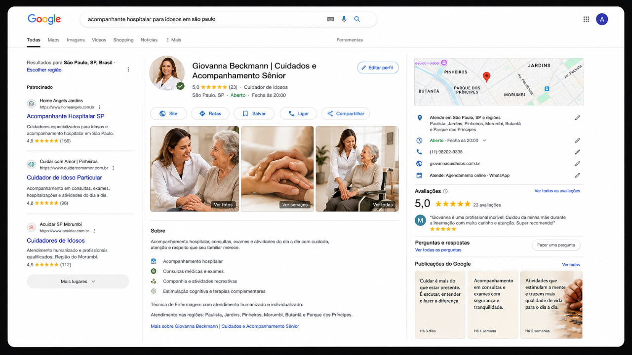
Task: Open the Cuidador de Idoso Particular ad link
Action: (x=64, y=177)
